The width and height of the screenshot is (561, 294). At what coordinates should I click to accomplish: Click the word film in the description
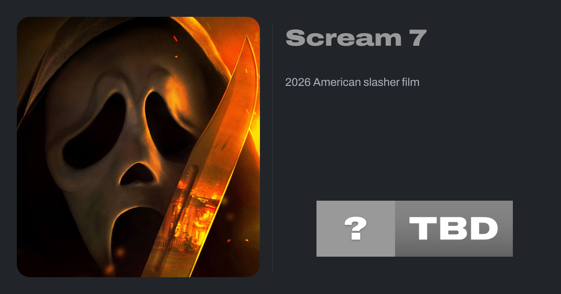point(410,83)
